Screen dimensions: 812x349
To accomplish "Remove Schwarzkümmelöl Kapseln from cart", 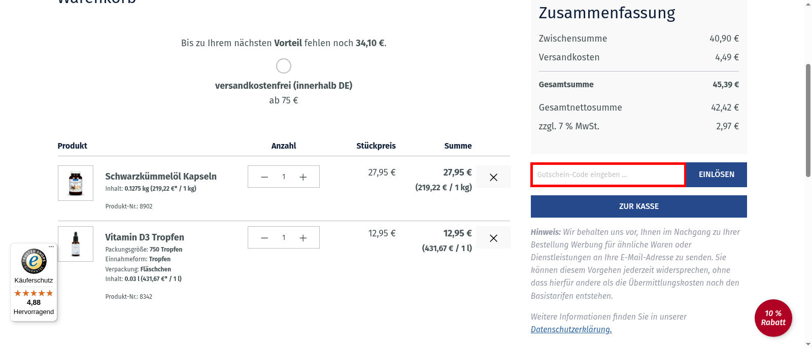I will click(x=493, y=178).
